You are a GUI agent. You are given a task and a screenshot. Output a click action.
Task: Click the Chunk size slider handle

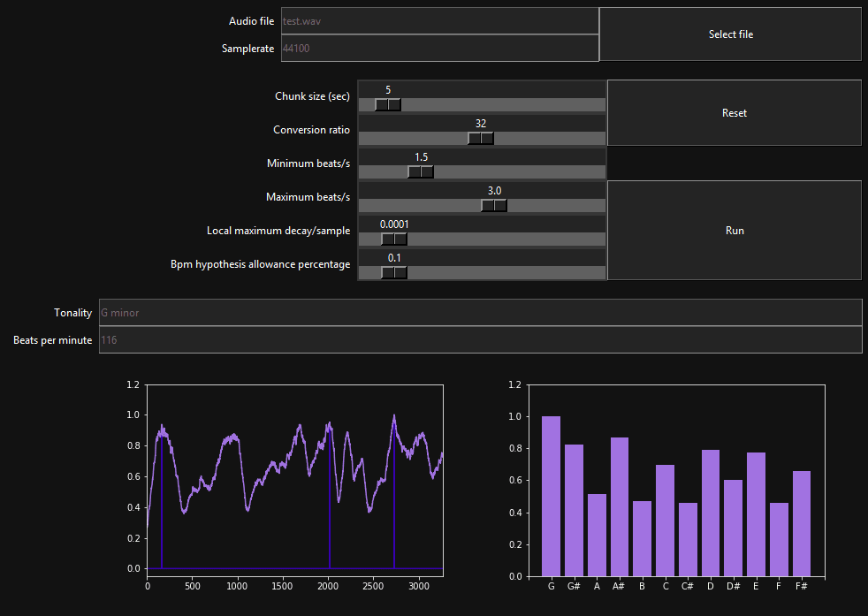(386, 104)
